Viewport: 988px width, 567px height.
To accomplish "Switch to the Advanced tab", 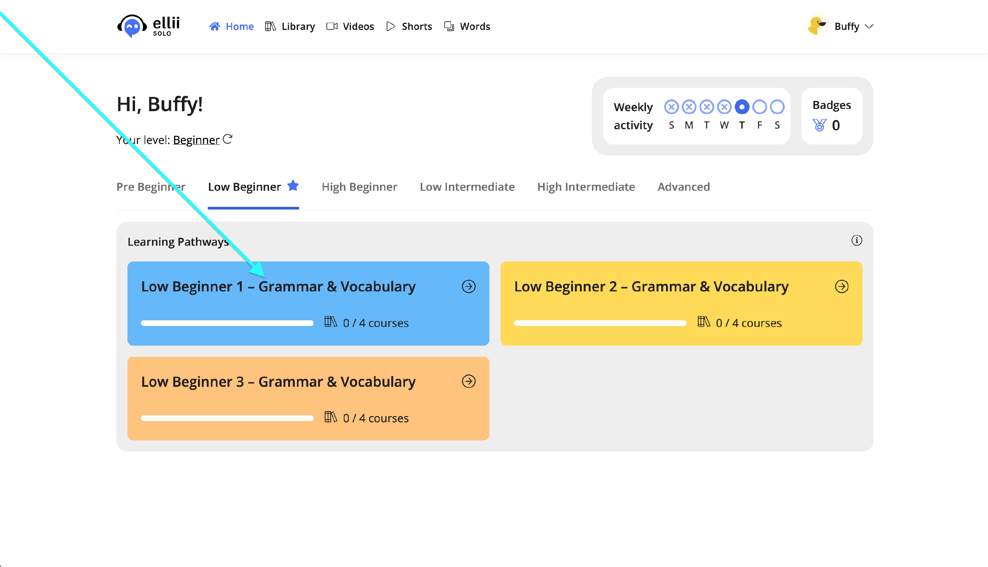I will tap(683, 187).
